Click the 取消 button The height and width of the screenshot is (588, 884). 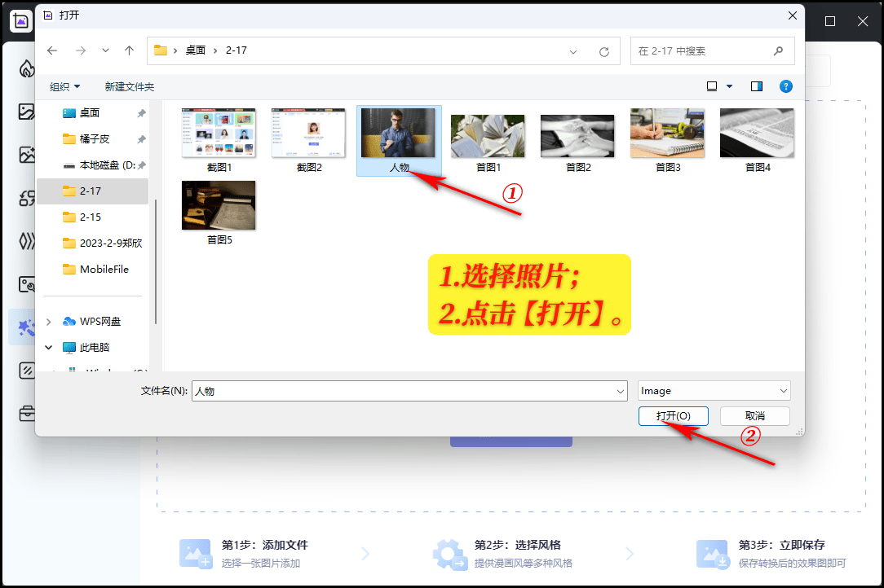755,416
